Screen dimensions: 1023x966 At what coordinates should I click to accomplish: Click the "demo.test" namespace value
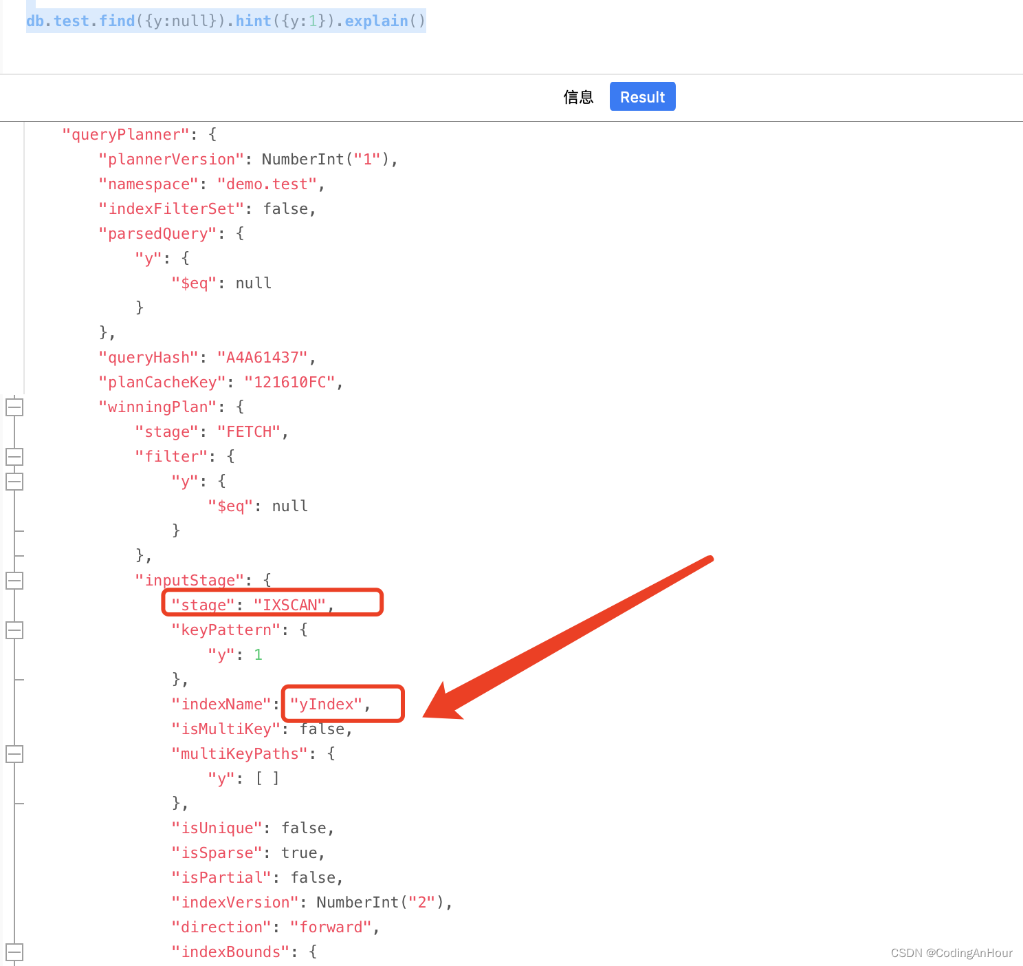[x=267, y=184]
